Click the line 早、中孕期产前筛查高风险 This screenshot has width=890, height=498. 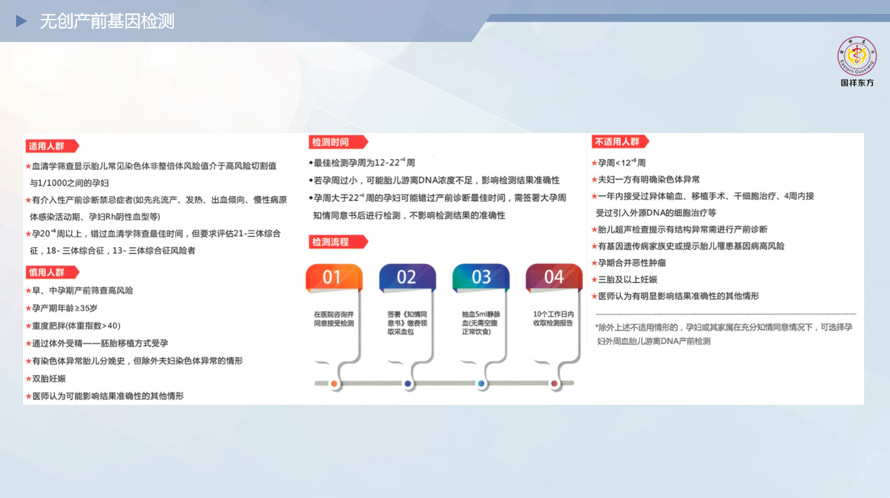click(x=78, y=291)
